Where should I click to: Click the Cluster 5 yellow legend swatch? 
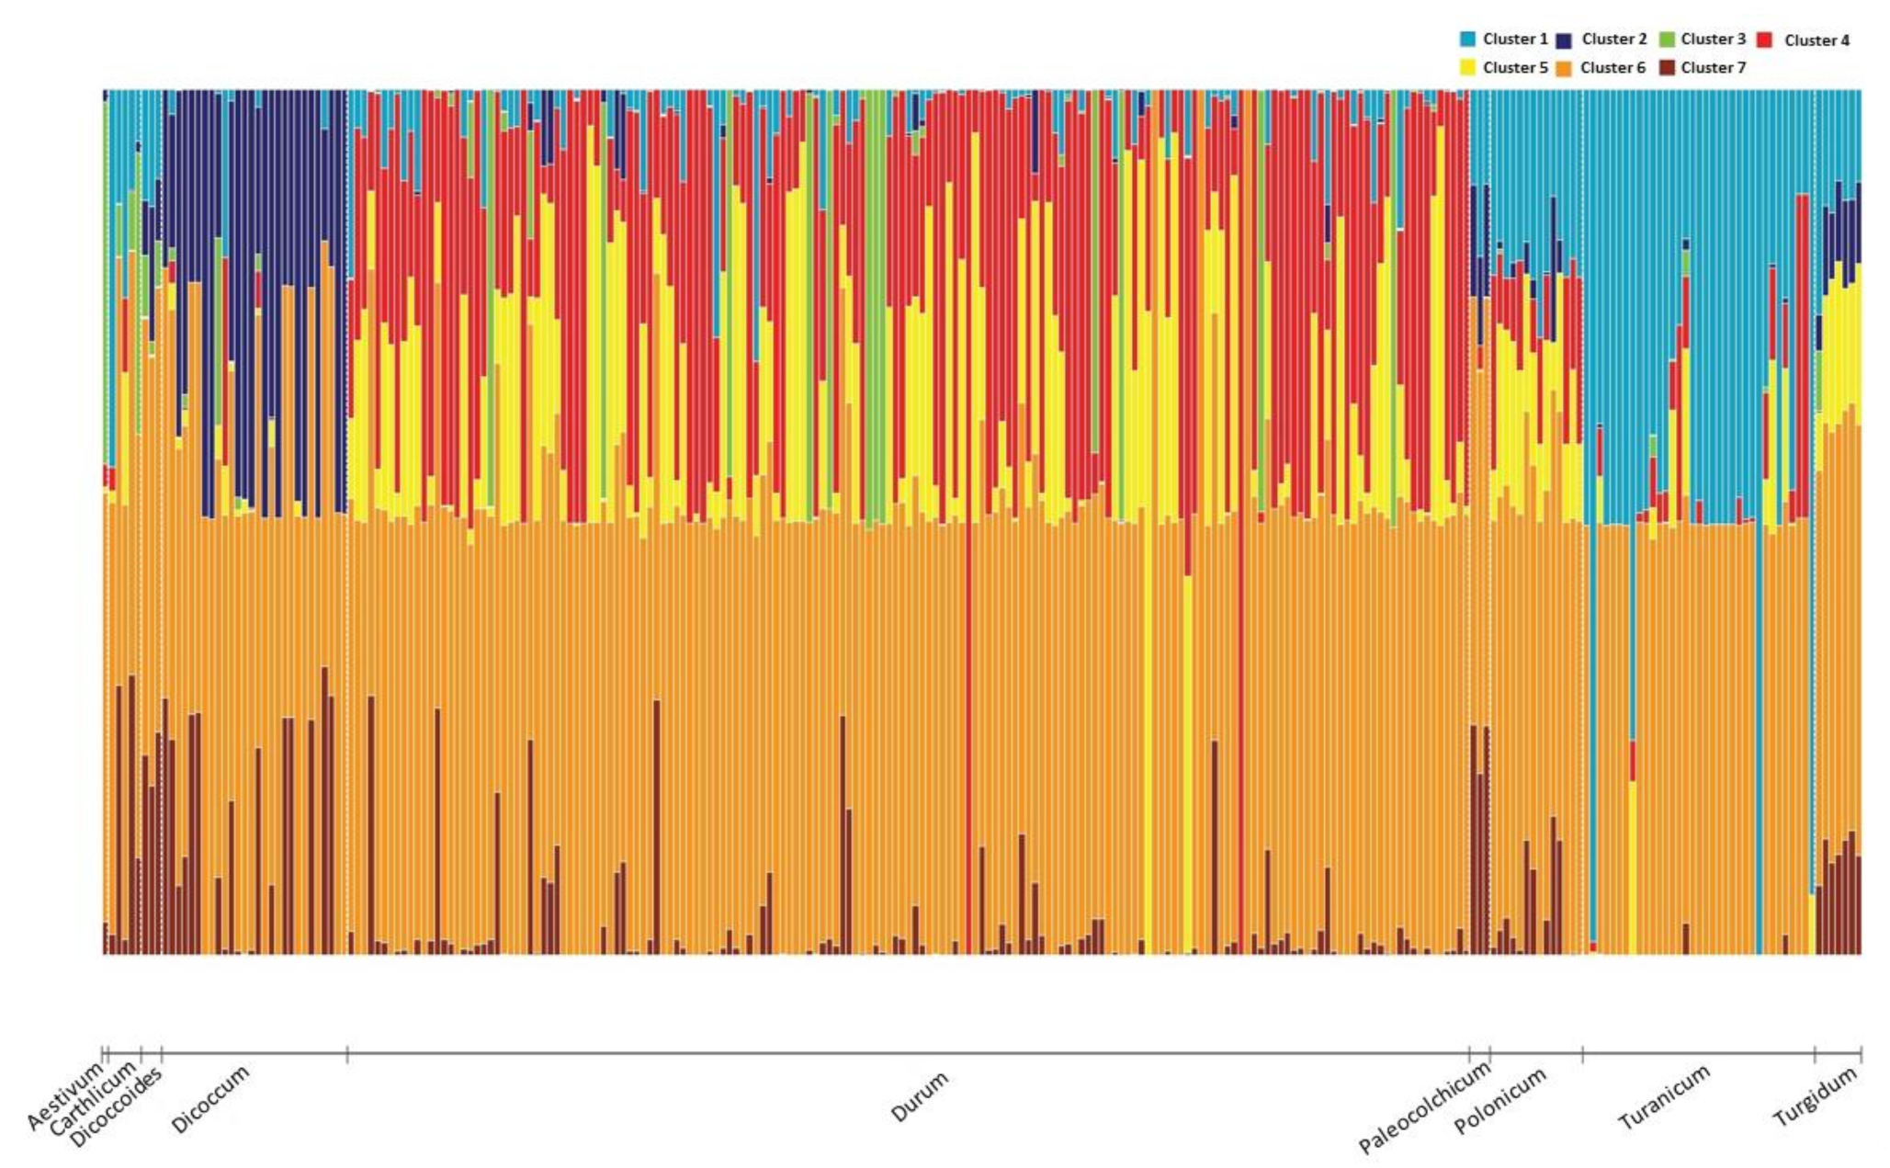(1467, 67)
